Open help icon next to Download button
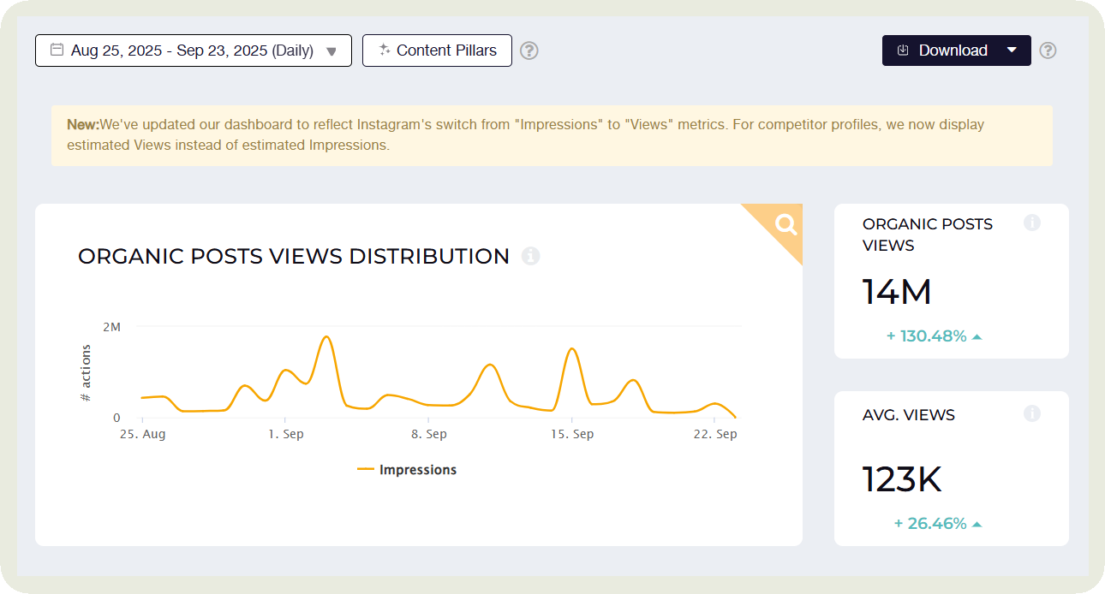 tap(1048, 50)
